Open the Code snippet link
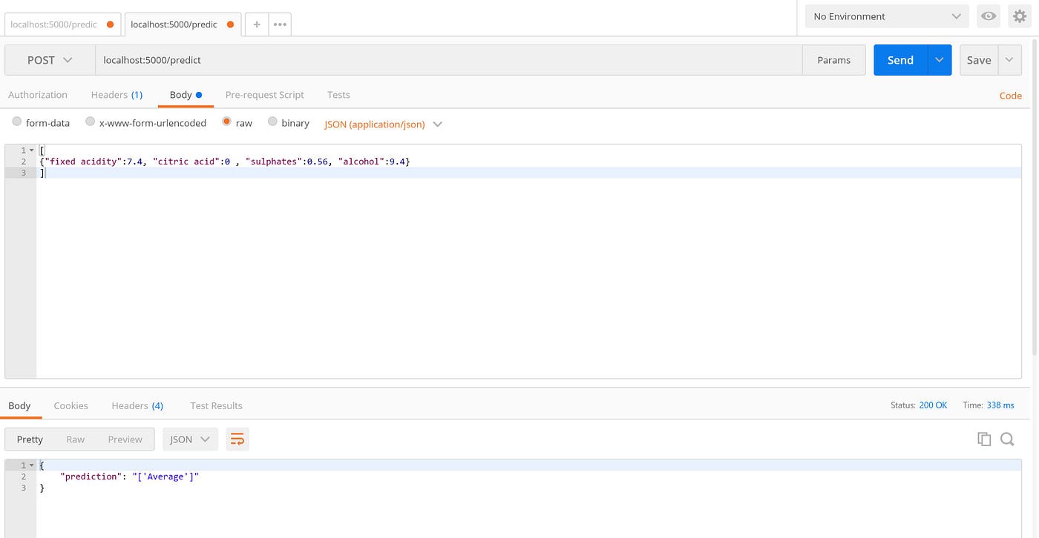The image size is (1039, 538). pos(1010,95)
